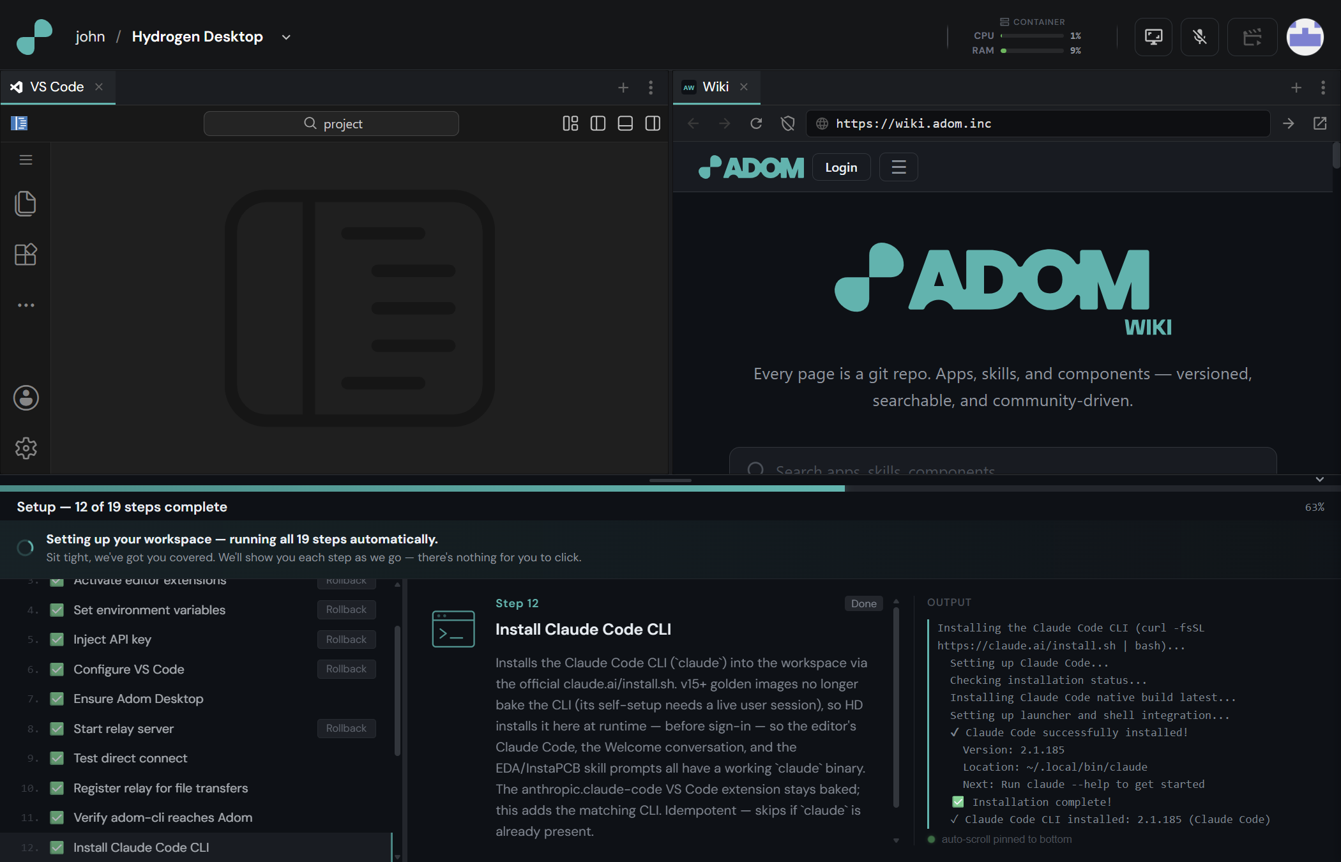Show additional views ellipsis in activity bar
Image resolution: width=1341 pixels, height=862 pixels.
pos(26,305)
